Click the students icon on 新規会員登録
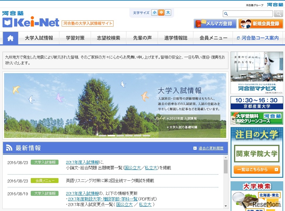 (246, 24)
